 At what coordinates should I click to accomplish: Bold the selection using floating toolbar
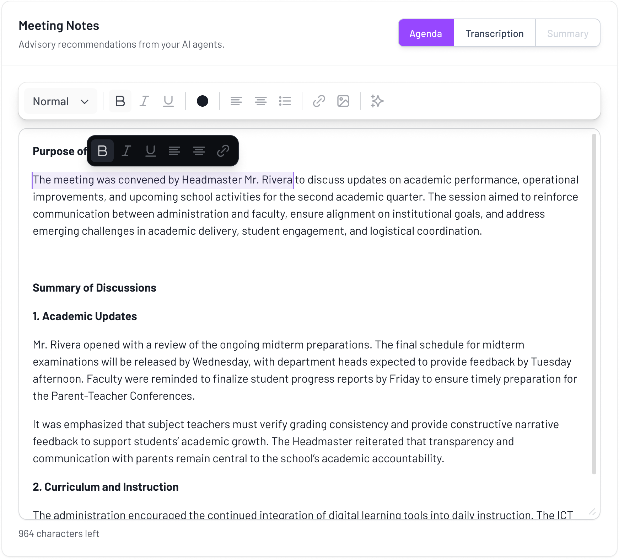point(102,151)
